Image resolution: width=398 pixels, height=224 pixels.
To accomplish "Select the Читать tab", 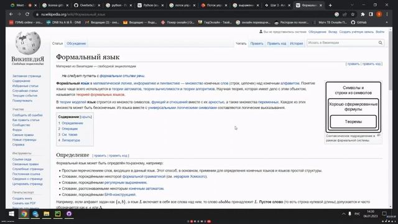I will (x=241, y=44).
